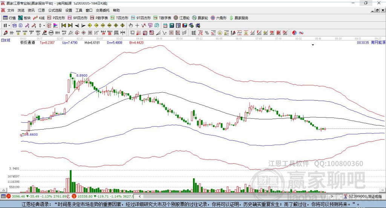The width and height of the screenshot is (386, 208).
Task: Open the 资讯 menu
Action: tap(31, 10)
